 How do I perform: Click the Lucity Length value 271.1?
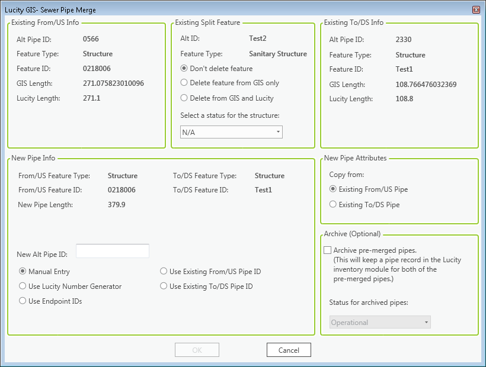coord(92,98)
